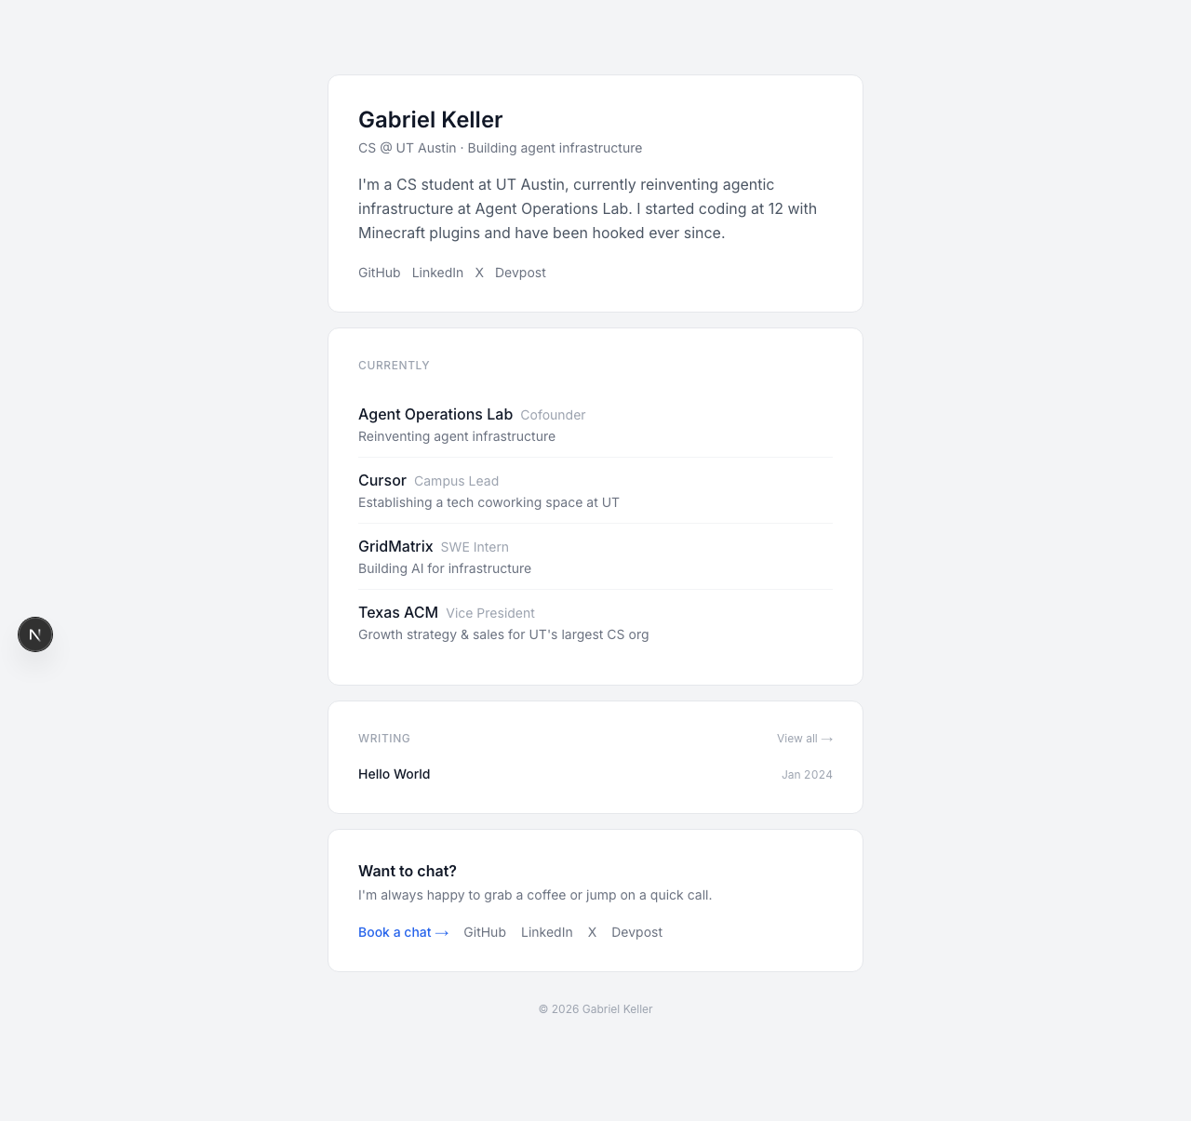Click View all in the Writing section
1191x1121 pixels.
pyautogui.click(x=804, y=739)
